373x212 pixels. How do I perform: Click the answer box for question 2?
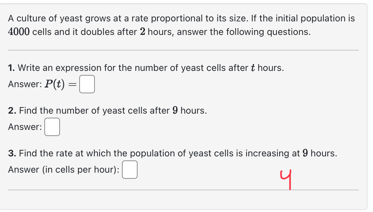click(x=52, y=127)
